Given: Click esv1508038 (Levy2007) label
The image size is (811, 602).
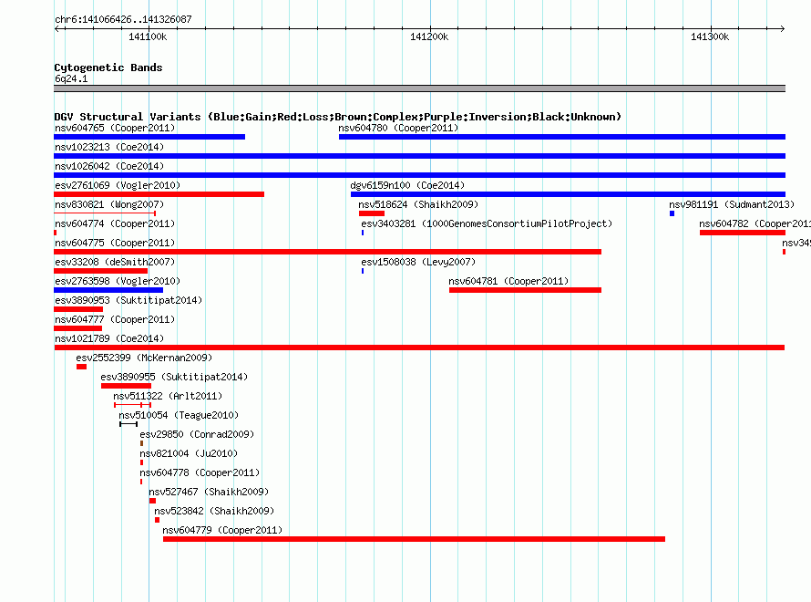Looking at the screenshot, I should tap(418, 262).
